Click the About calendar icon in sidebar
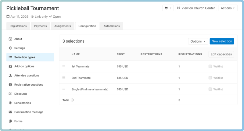Screen dimensions: 244x131 click(10, 39)
